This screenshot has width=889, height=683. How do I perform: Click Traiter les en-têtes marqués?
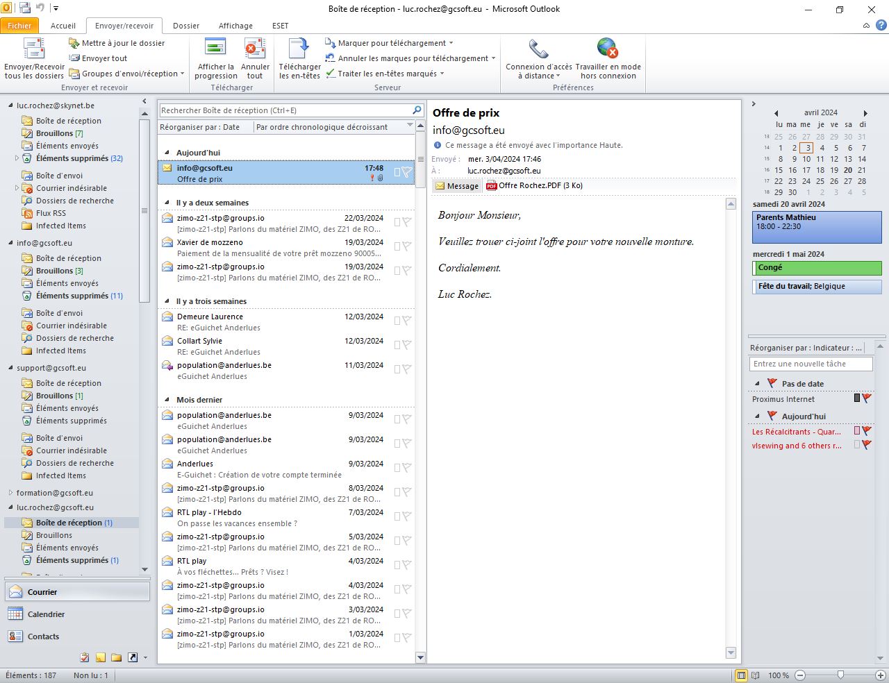pyautogui.click(x=385, y=74)
